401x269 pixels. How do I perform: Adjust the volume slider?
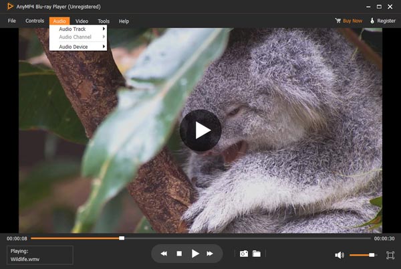[372, 255]
